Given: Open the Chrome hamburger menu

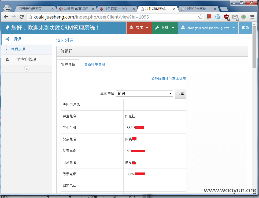Looking at the screenshot, I should point(252,17).
